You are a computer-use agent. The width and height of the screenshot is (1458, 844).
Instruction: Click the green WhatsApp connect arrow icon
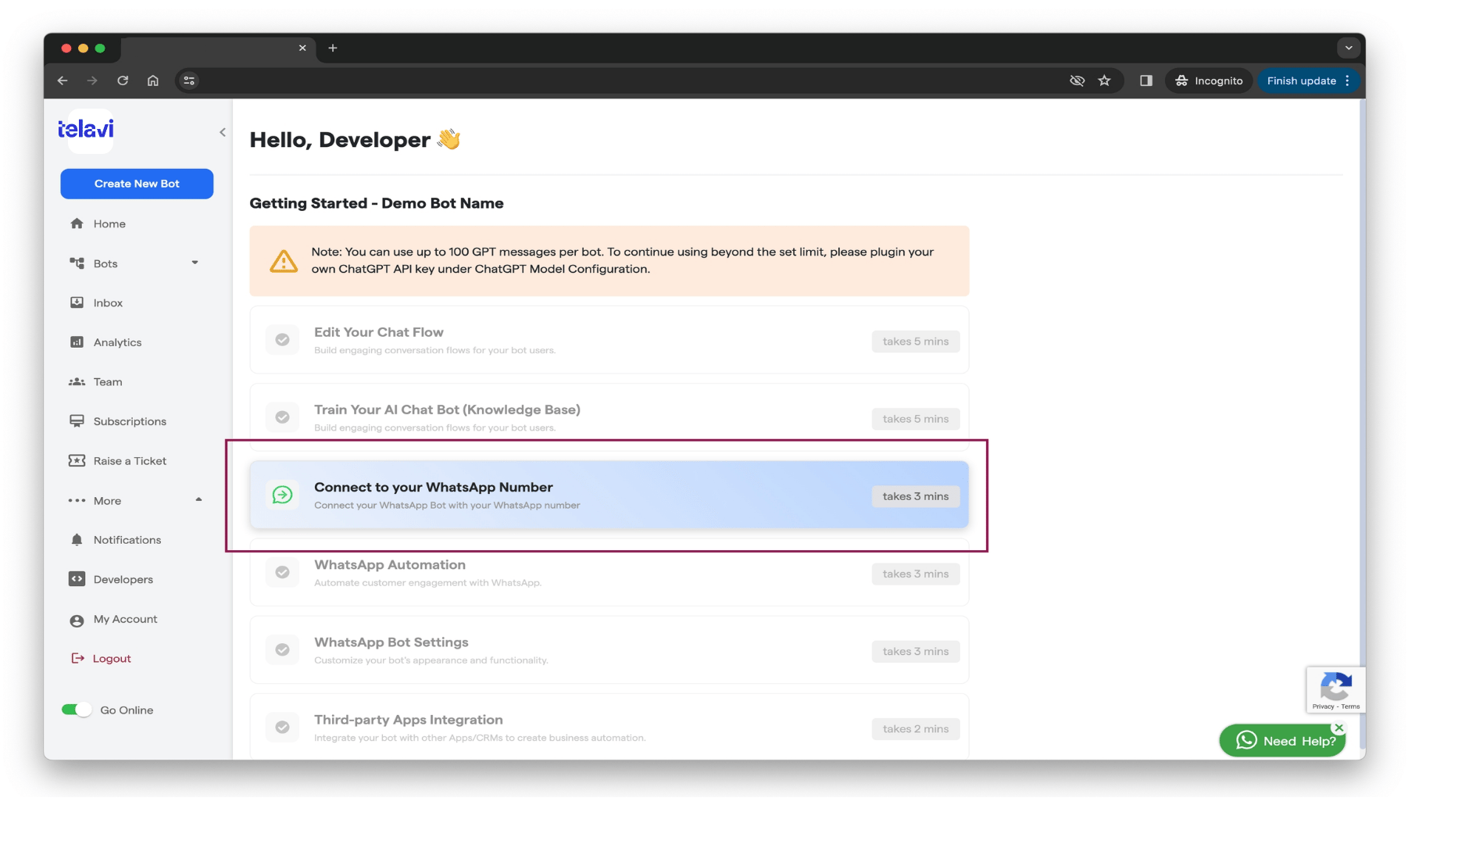tap(282, 495)
